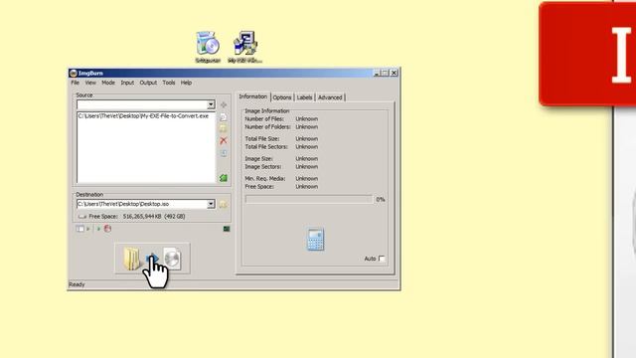The image size is (636, 358).
Task: Click the green icon at the bottom of the Source icon column
Action: point(223,178)
